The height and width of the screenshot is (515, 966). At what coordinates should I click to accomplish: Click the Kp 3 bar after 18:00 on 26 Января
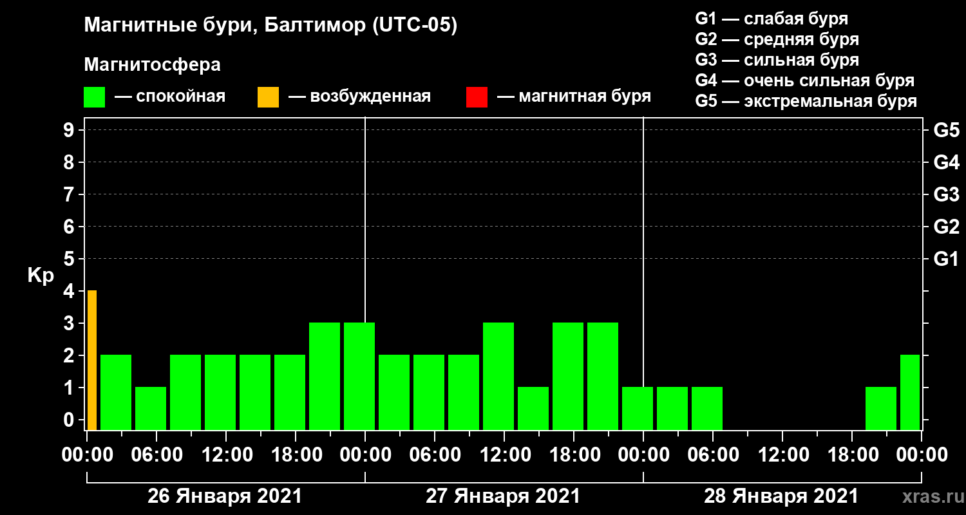(325, 376)
